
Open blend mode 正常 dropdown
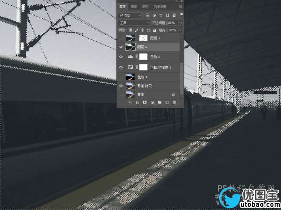click(x=134, y=23)
